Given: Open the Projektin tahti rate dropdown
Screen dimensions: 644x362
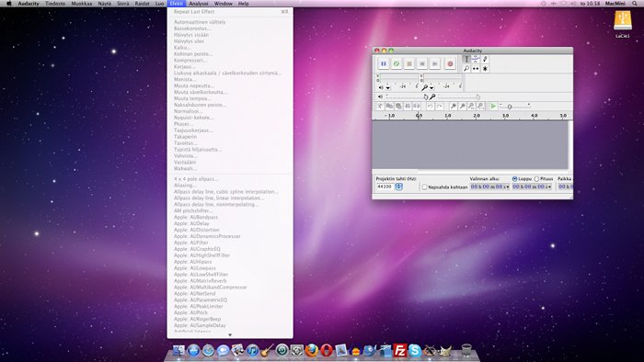Looking at the screenshot, I should 398,187.
